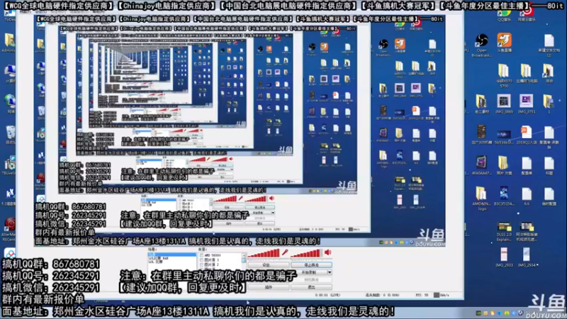Open the DLSS 2.0 Explain video file
567x319 pixels.
coord(504,232)
